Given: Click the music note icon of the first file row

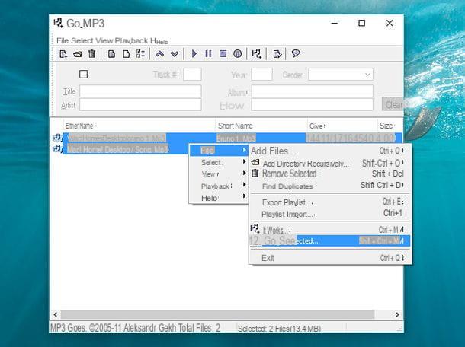Looking at the screenshot, I should (57, 138).
